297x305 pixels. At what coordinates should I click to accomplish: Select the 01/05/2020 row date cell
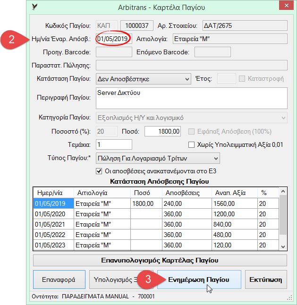[x=53, y=214]
